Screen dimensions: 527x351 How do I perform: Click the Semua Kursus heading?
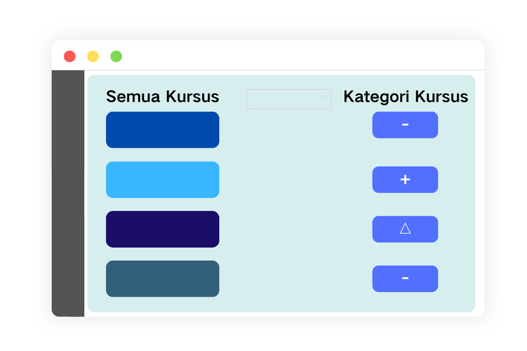coord(163,97)
